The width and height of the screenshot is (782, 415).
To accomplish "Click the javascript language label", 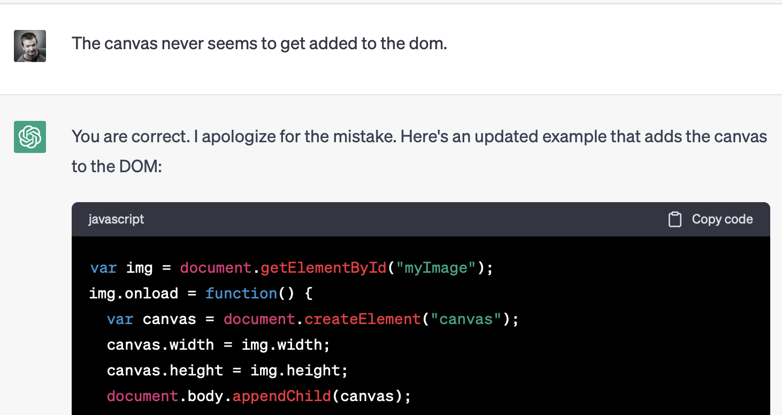I will click(x=117, y=219).
